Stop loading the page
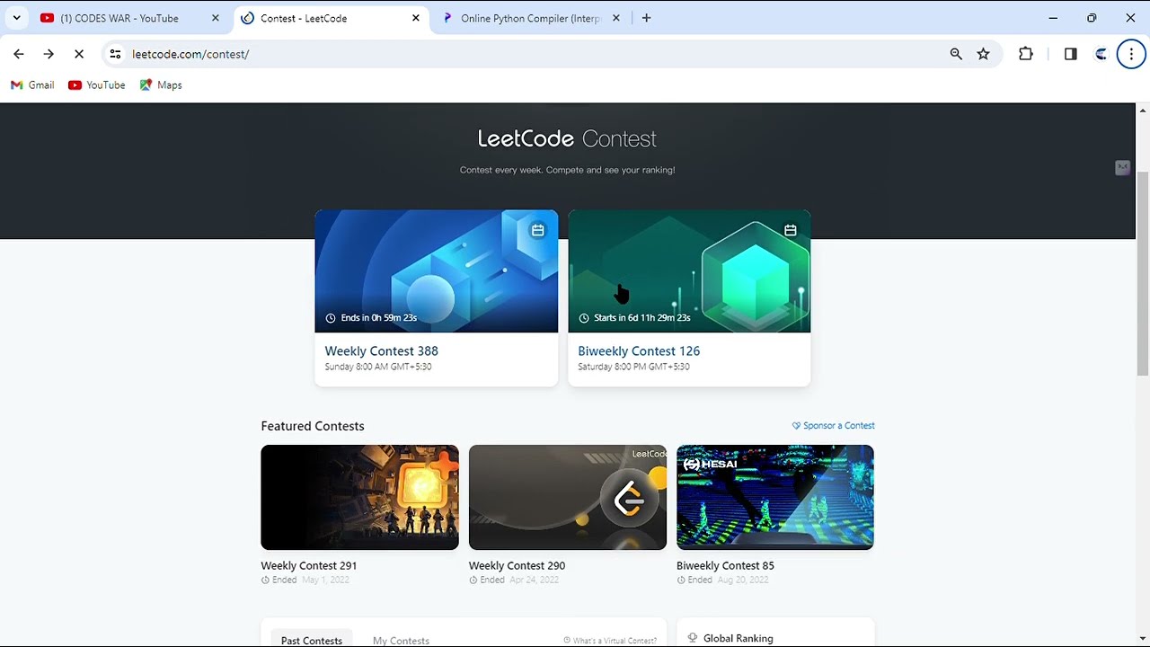The image size is (1150, 647). [x=79, y=54]
